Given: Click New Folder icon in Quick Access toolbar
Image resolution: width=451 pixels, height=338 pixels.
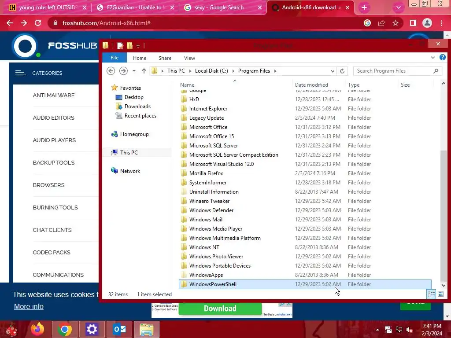Looking at the screenshot, I should [x=130, y=45].
